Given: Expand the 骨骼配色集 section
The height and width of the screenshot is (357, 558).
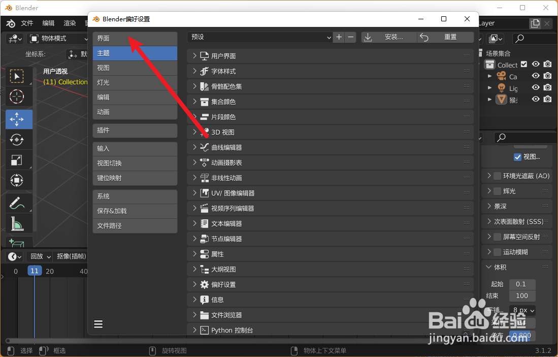Looking at the screenshot, I should 330,86.
